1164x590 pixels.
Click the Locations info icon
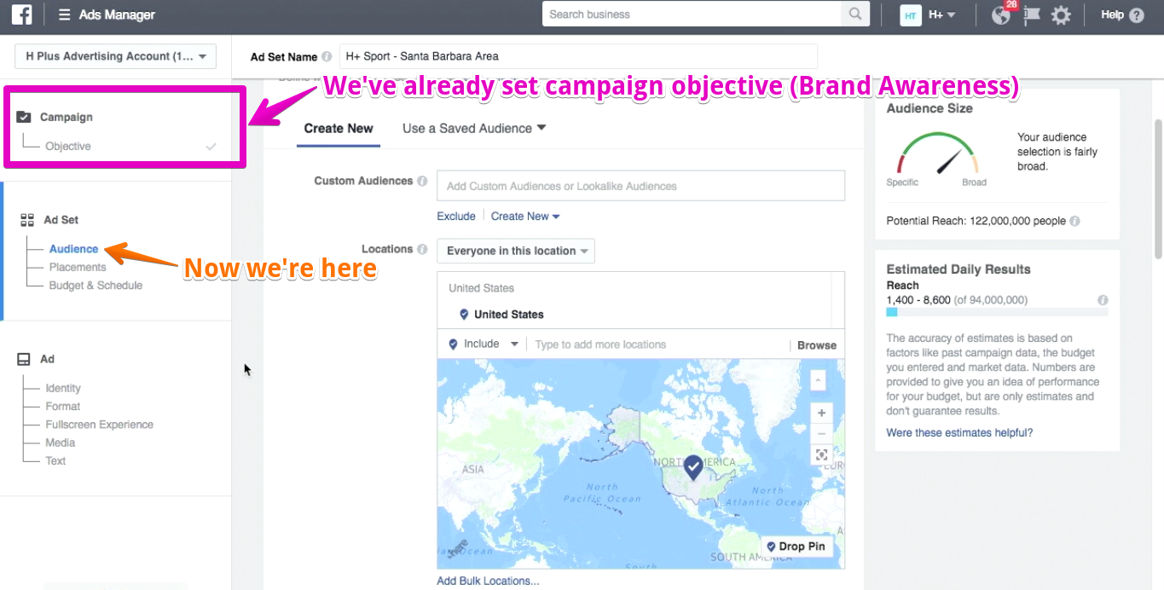(421, 249)
